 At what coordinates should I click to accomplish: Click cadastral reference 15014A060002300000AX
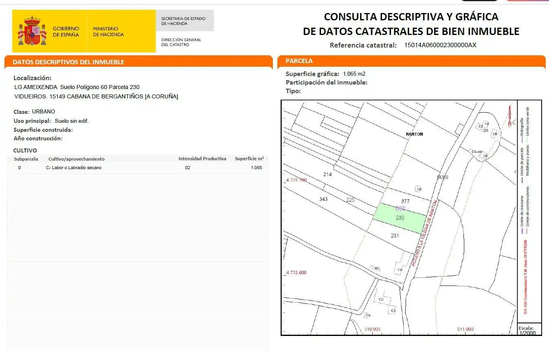pyautogui.click(x=440, y=45)
